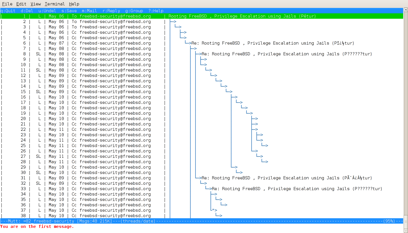Click thread arrow for message 11
This screenshot has height=233, width=408.
pyautogui.click(x=209, y=70)
